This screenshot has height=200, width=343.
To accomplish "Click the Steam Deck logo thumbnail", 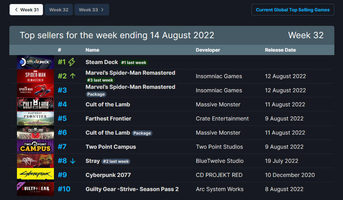I will [35, 62].
